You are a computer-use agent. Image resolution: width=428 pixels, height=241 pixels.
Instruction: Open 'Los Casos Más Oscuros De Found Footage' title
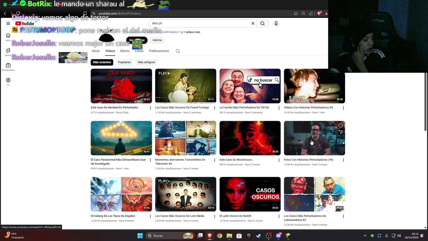(x=182, y=108)
